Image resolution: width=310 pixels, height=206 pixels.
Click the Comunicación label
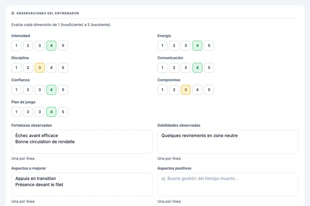coord(170,58)
